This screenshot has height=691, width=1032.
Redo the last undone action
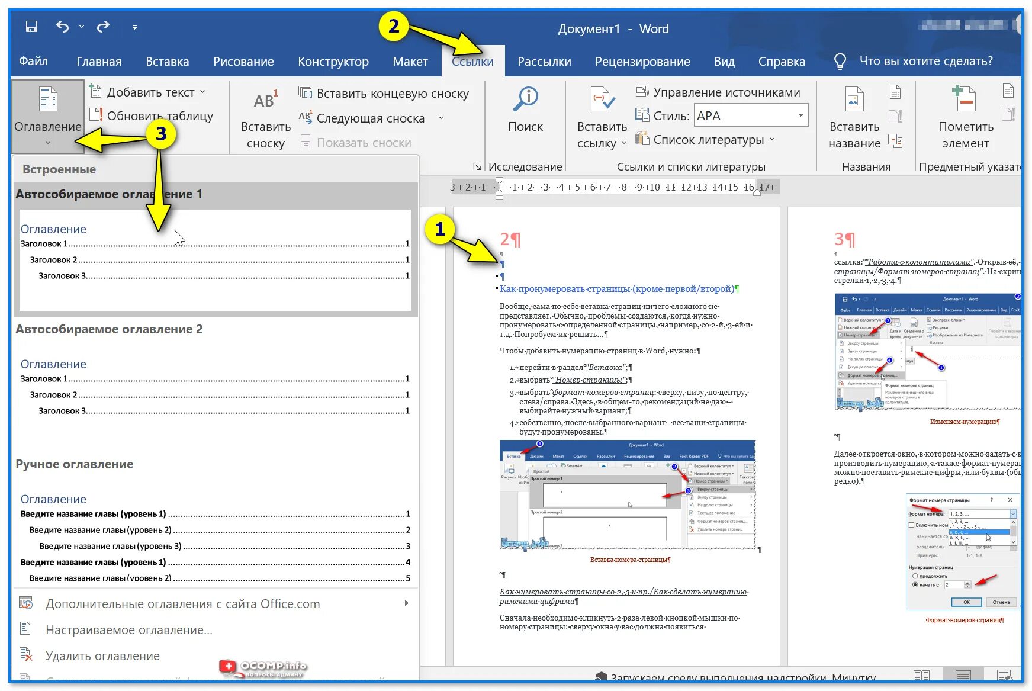click(x=103, y=27)
